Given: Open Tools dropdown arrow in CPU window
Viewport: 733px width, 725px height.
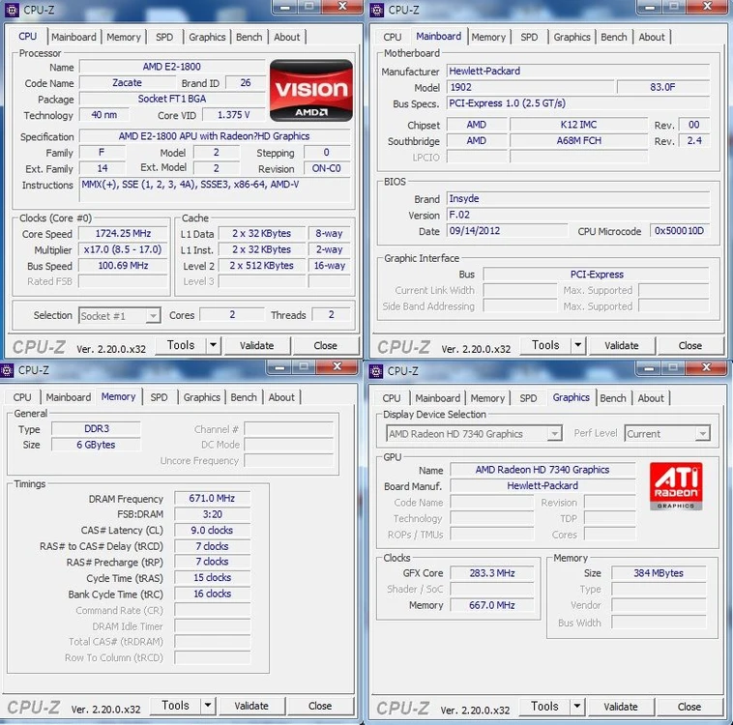Looking at the screenshot, I should point(213,345).
